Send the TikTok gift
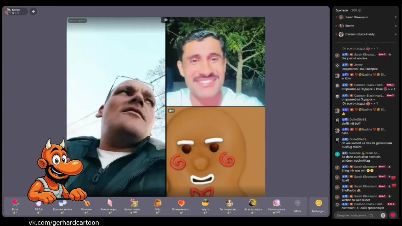The image size is (402, 226). (x=39, y=206)
